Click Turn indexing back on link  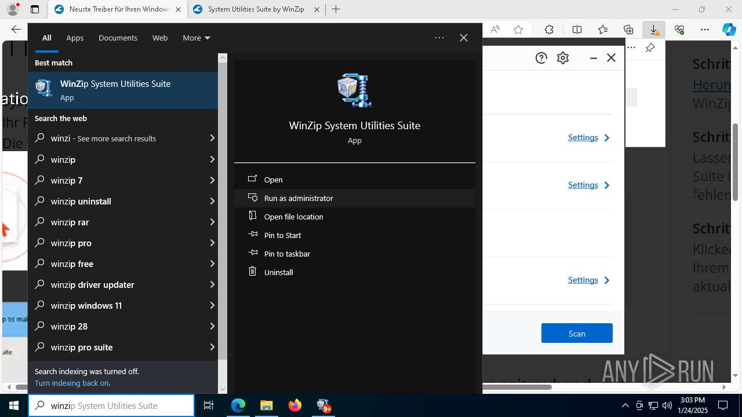72,383
